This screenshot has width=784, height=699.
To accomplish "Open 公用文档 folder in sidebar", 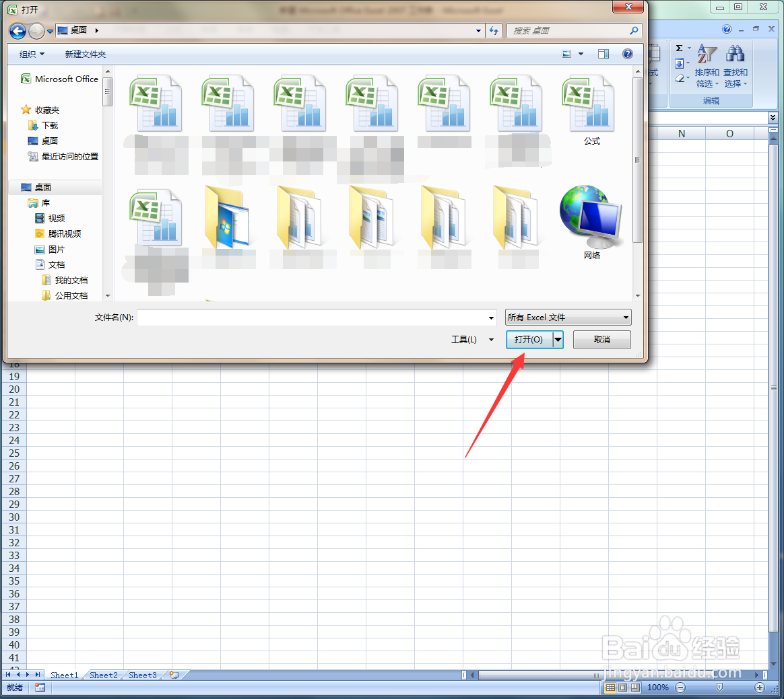I will pyautogui.click(x=65, y=295).
